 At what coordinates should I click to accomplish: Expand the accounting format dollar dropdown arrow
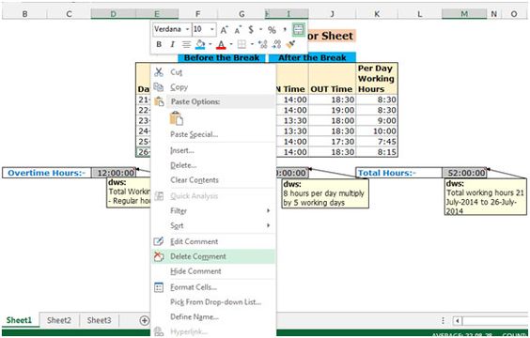261,30
